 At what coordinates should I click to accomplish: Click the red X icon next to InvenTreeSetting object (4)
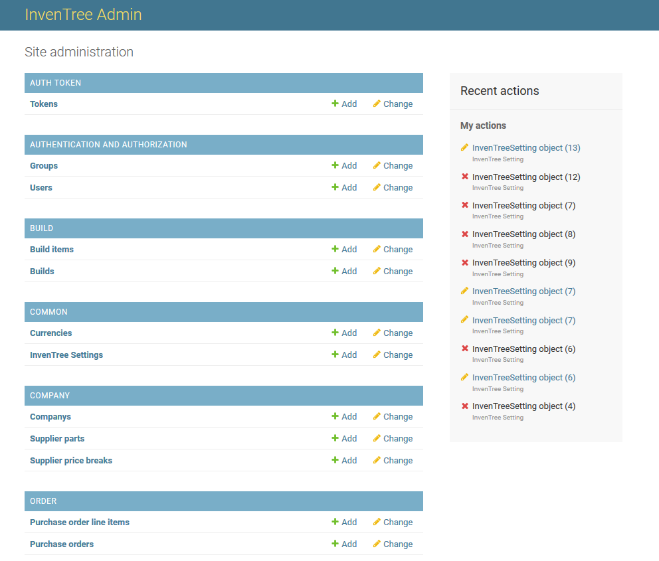coord(464,406)
